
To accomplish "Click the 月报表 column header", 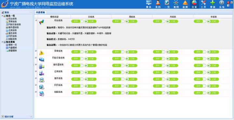I will tap(173, 17).
